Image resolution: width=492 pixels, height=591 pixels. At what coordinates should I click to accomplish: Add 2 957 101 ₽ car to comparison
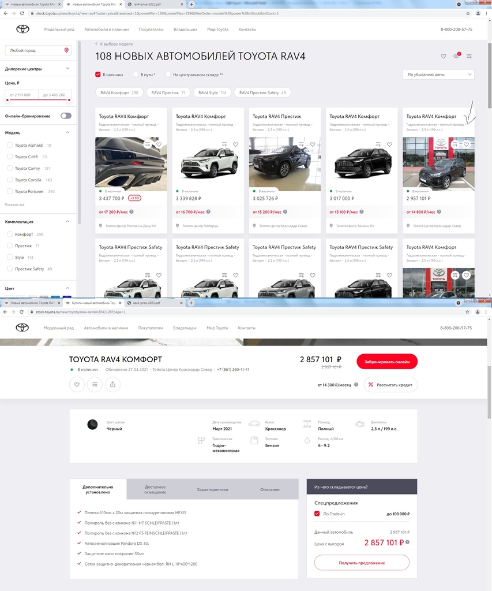point(455,144)
